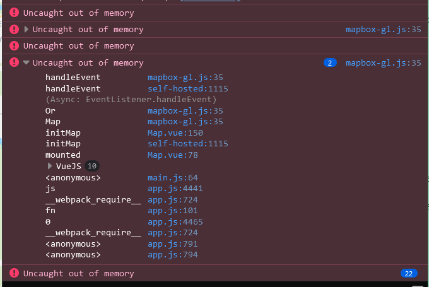
Task: Select the Or frame name
Action: click(x=50, y=111)
